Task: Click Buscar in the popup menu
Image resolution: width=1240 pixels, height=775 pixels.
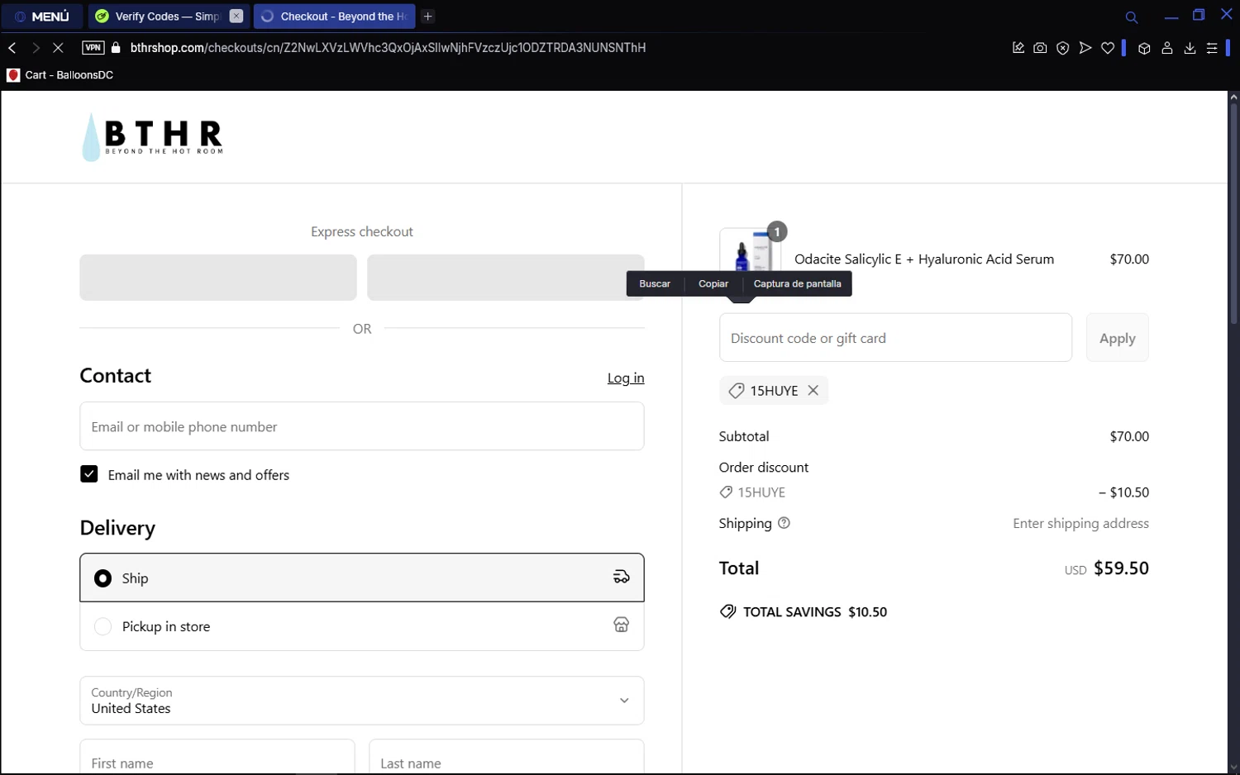Action: 655,283
